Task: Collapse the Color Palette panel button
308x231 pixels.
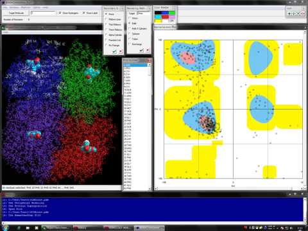Action: [x=174, y=8]
